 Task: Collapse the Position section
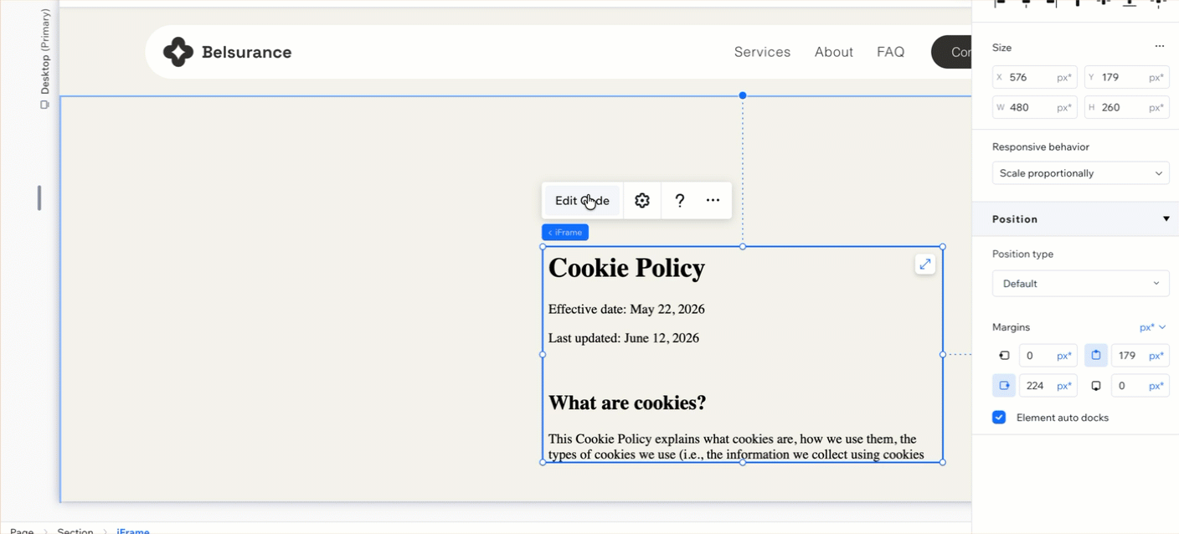[1166, 219]
